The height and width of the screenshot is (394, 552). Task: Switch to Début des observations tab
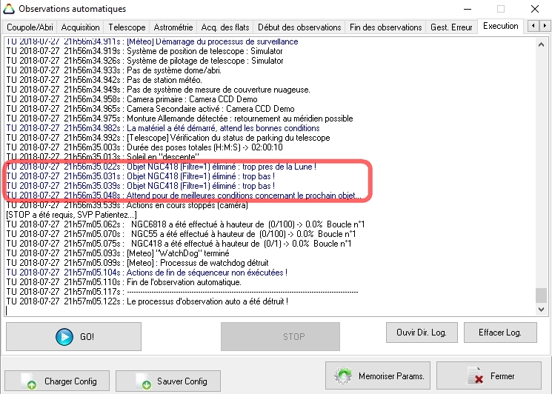point(297,27)
